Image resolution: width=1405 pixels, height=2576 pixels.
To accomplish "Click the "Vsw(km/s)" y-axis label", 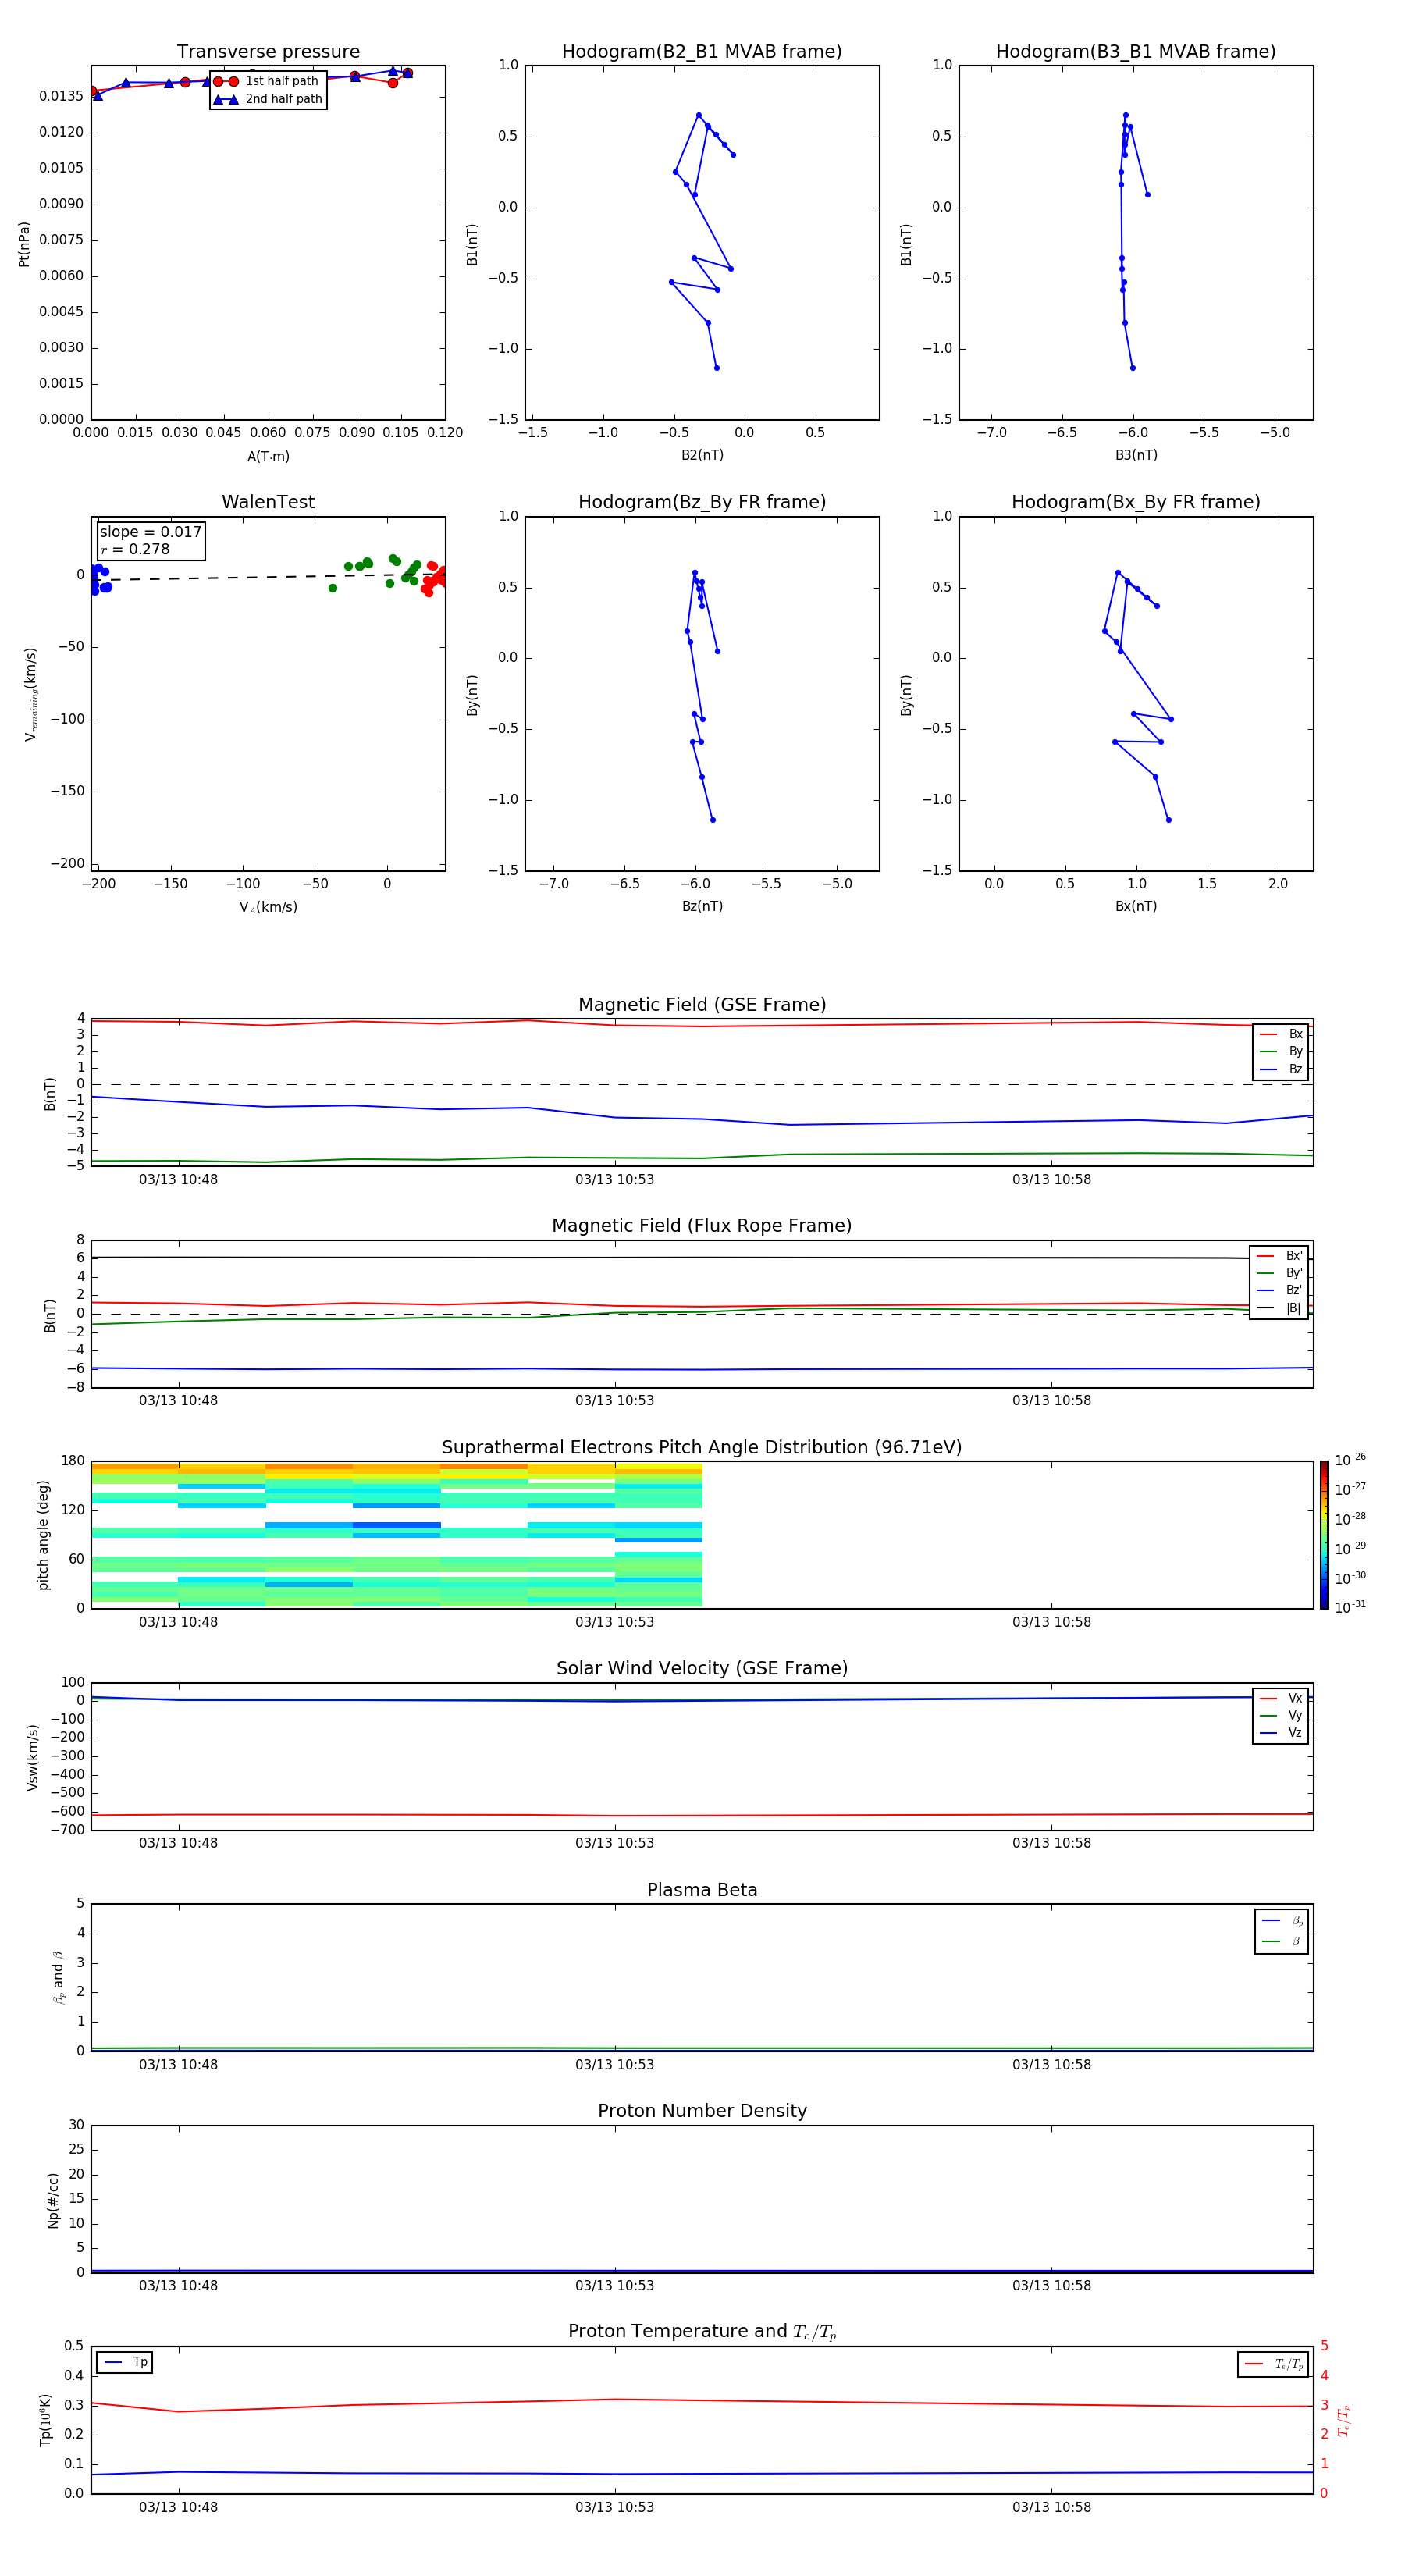I will pos(32,1757).
